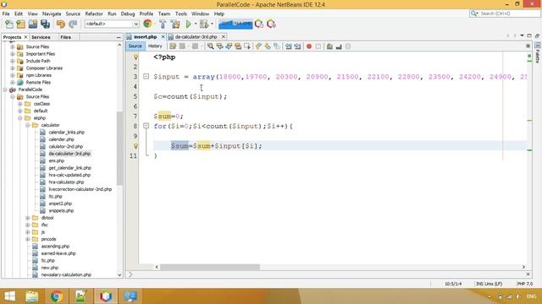
Task: Run the project with green play icon
Action: (x=188, y=24)
